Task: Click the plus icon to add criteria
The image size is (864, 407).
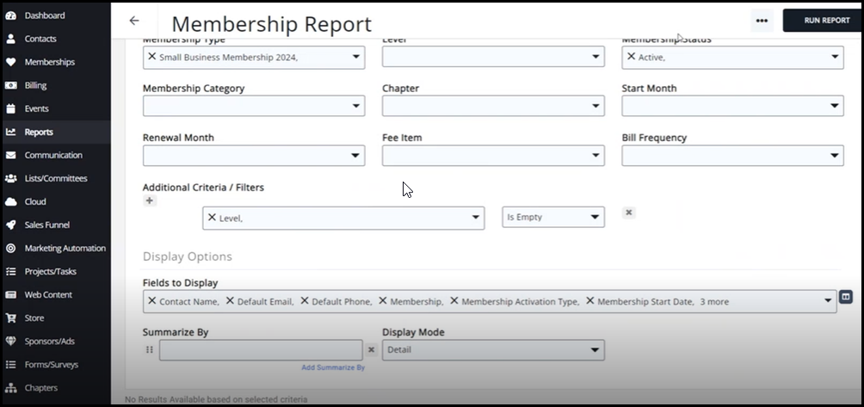Action: click(150, 200)
